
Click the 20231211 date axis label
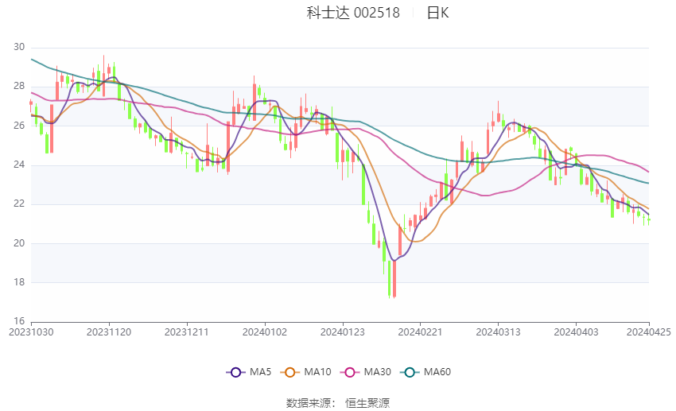187,332
